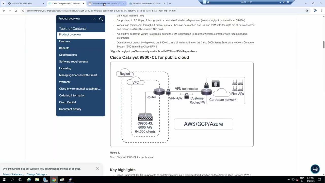
Task: Jump to Features section
Action: [x=64, y=41]
